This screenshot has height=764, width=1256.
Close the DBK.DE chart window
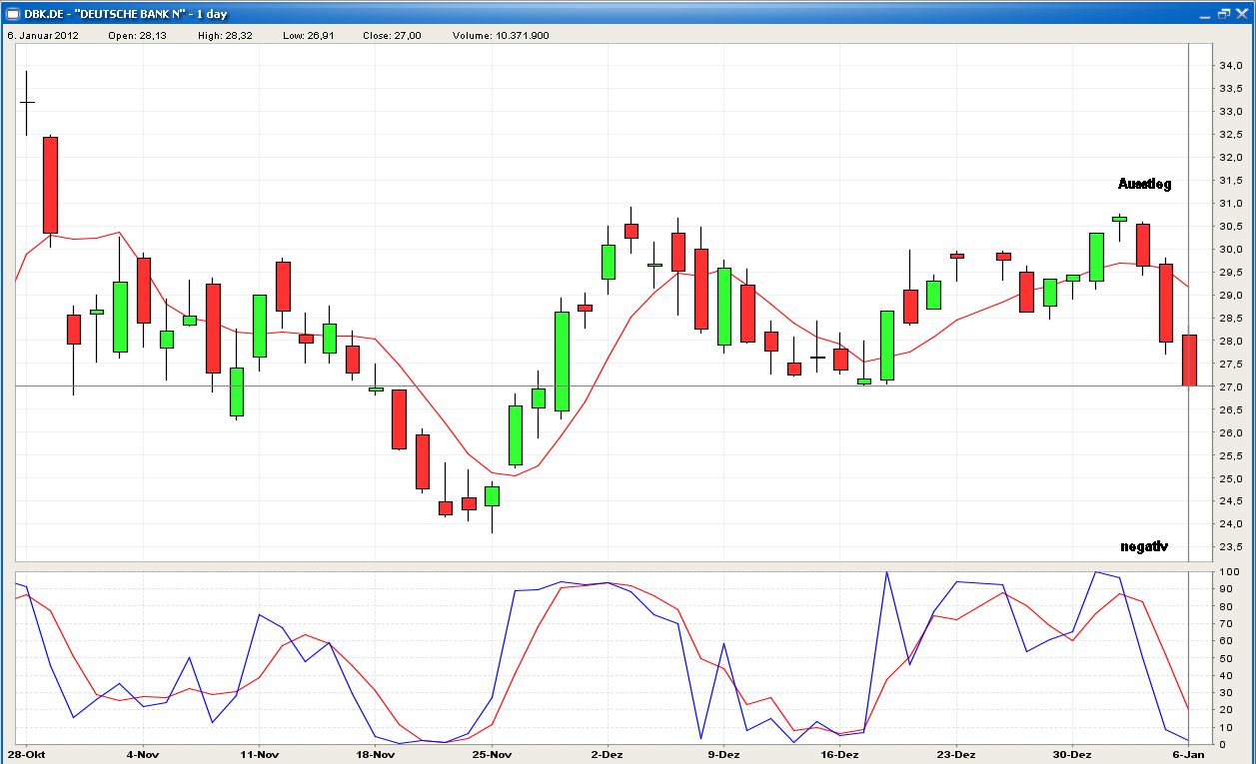1240,13
